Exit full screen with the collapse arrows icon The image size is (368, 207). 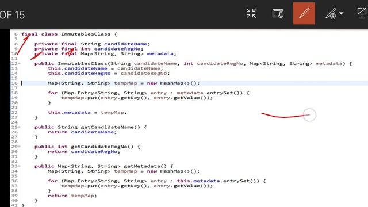pos(251,13)
